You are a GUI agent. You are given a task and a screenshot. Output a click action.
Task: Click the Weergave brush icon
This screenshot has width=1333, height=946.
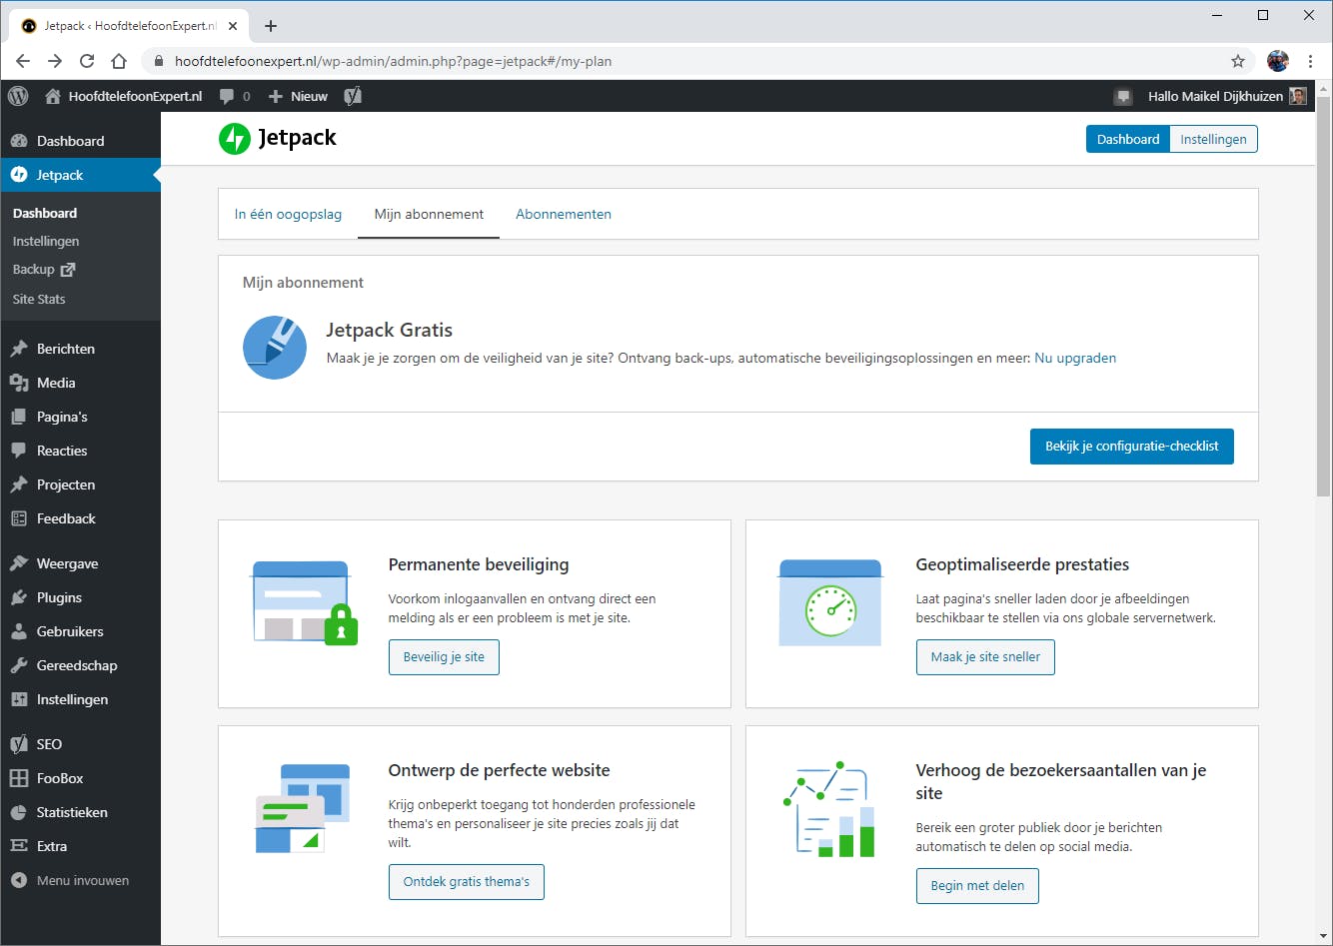(x=19, y=563)
